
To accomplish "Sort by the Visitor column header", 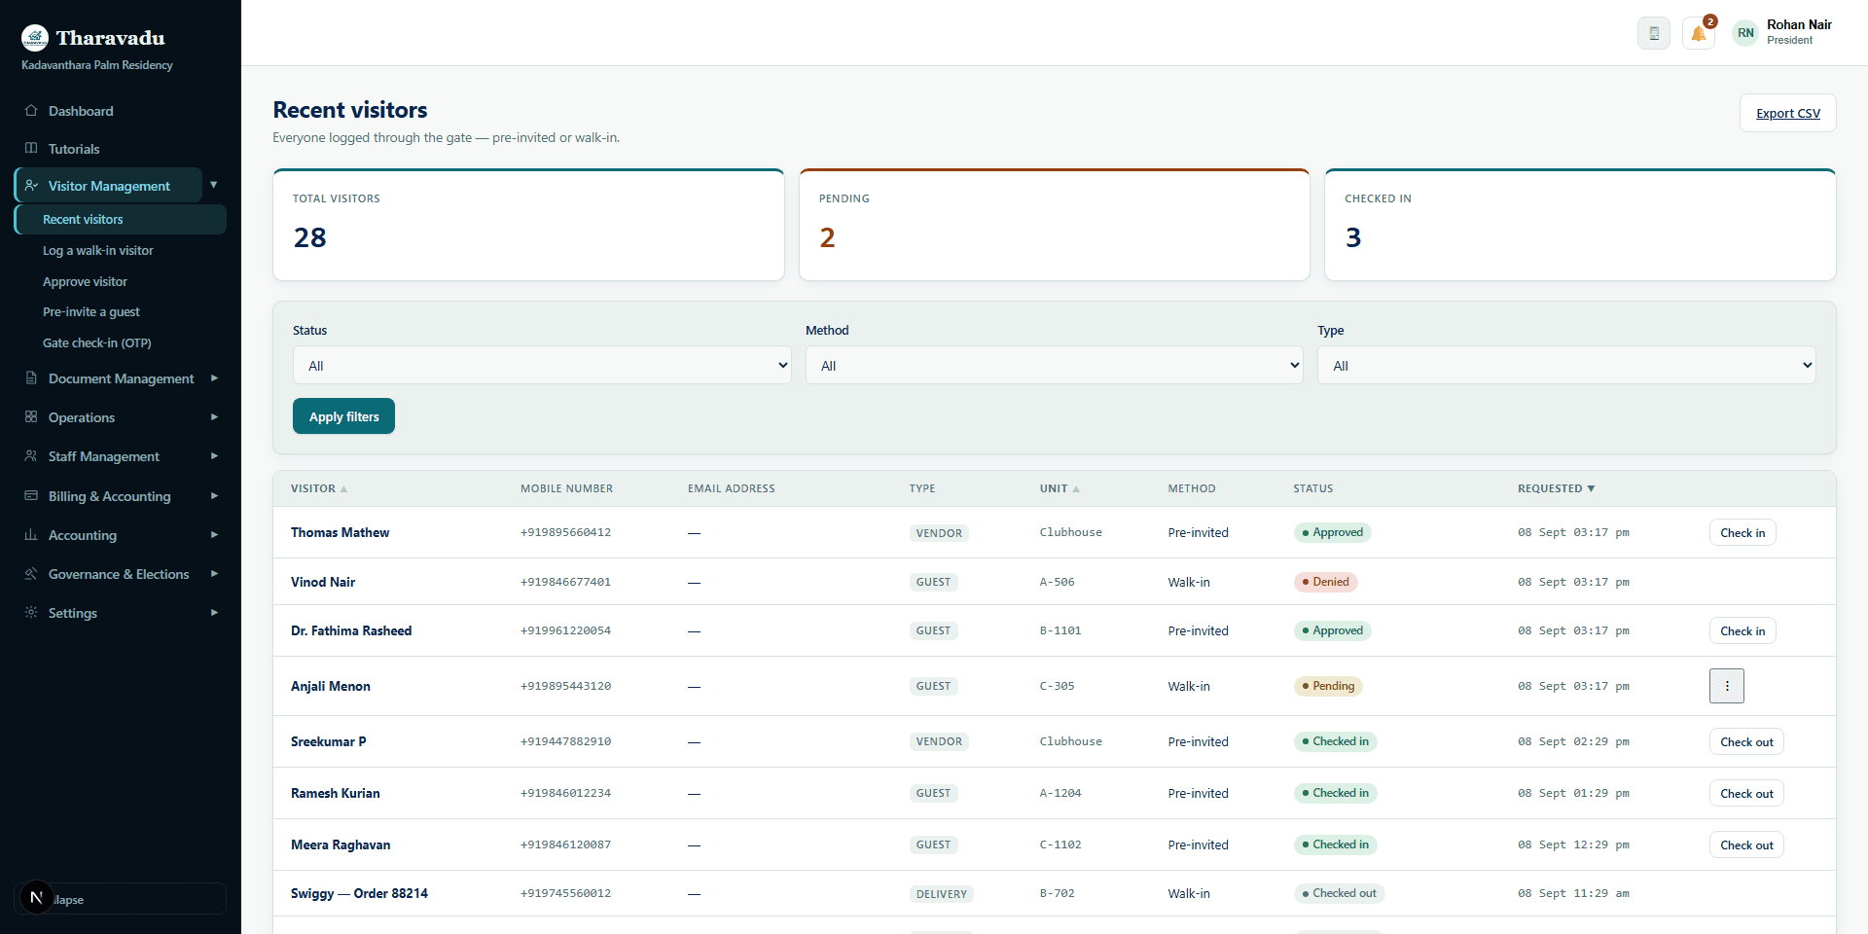I will tap(319, 488).
